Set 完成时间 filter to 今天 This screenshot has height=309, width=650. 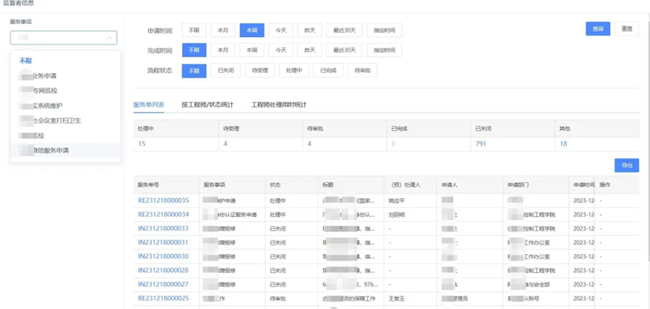tap(281, 50)
